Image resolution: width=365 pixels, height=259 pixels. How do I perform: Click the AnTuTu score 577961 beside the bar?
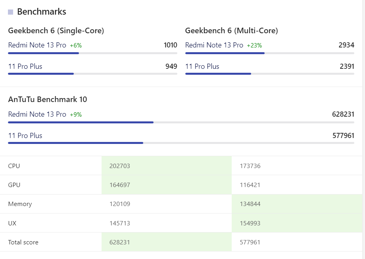pyautogui.click(x=343, y=136)
